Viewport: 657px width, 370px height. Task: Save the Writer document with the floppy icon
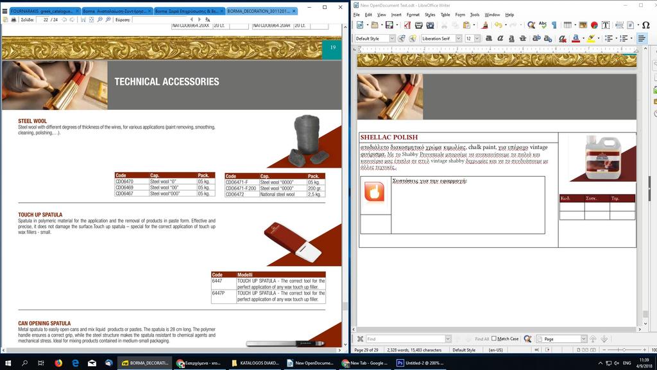[389, 25]
